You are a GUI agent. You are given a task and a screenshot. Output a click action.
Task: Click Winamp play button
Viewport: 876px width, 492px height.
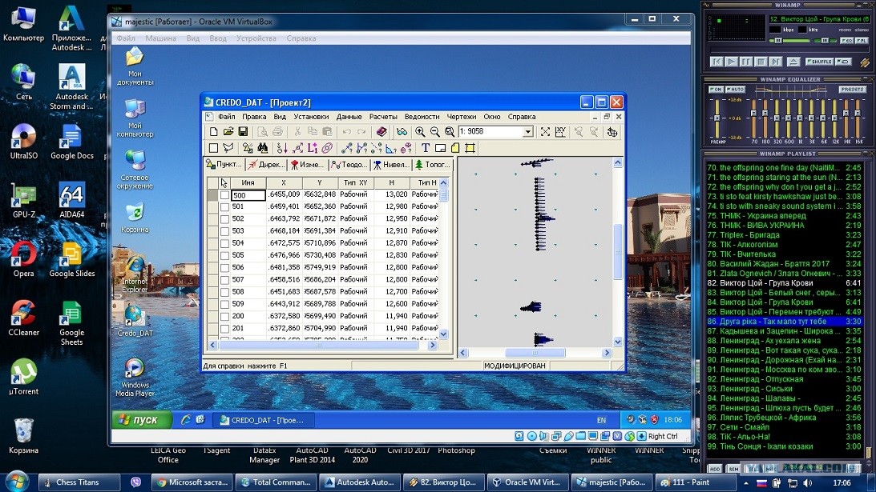click(731, 62)
